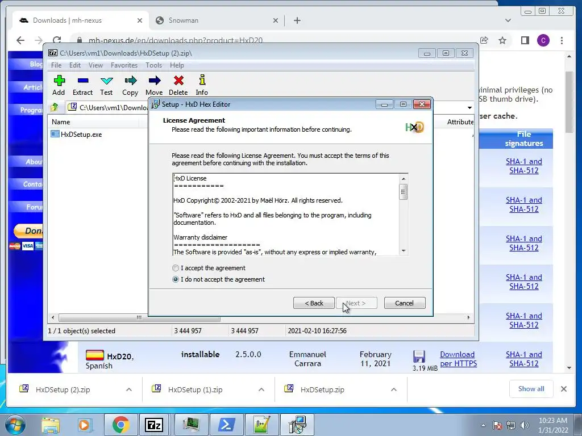This screenshot has height=436, width=582.
Task: Click the Back button in setup
Action: tap(314, 303)
